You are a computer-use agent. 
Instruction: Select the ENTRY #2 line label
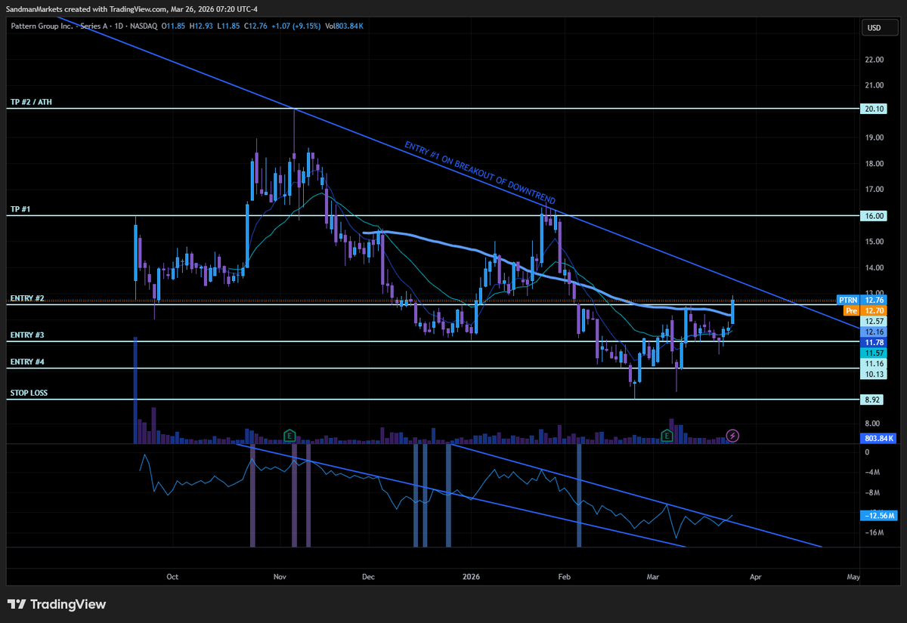pos(27,298)
